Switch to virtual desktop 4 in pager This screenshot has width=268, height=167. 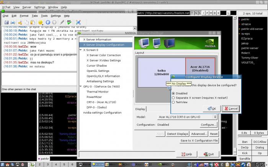point(56,164)
